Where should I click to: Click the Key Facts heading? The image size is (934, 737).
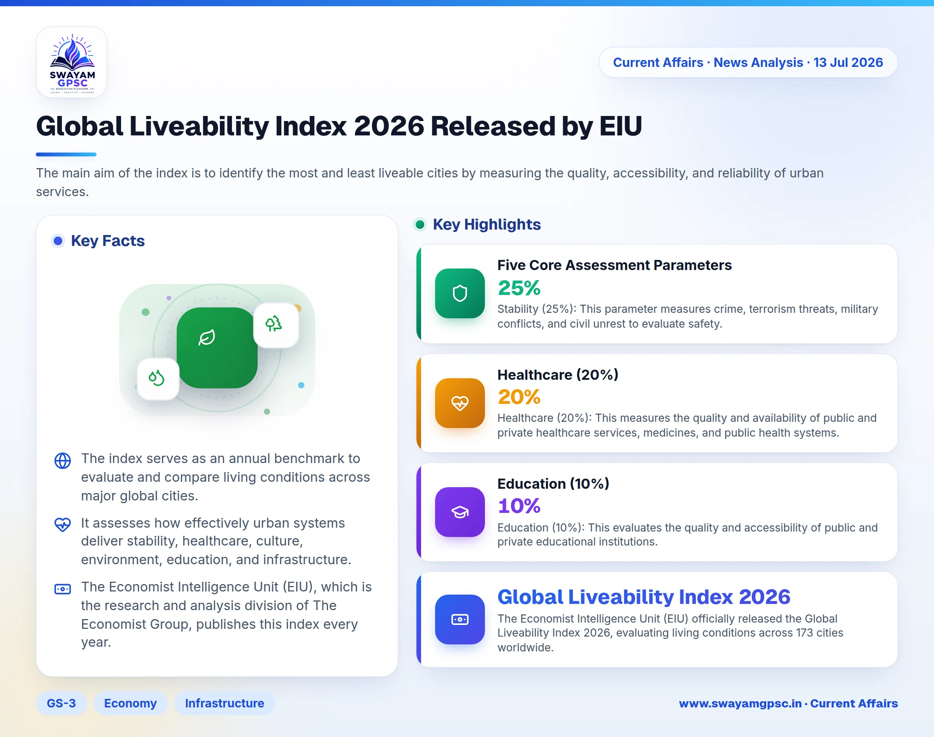(108, 241)
